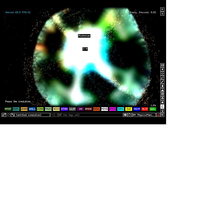Click the C-4 sign label
Screen dimensions: 218x202
click(x=85, y=49)
